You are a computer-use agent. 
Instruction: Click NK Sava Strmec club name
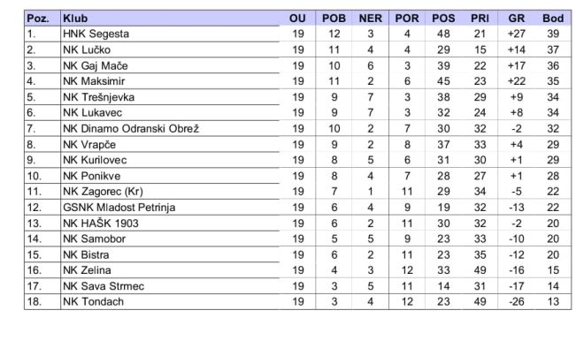coord(103,286)
